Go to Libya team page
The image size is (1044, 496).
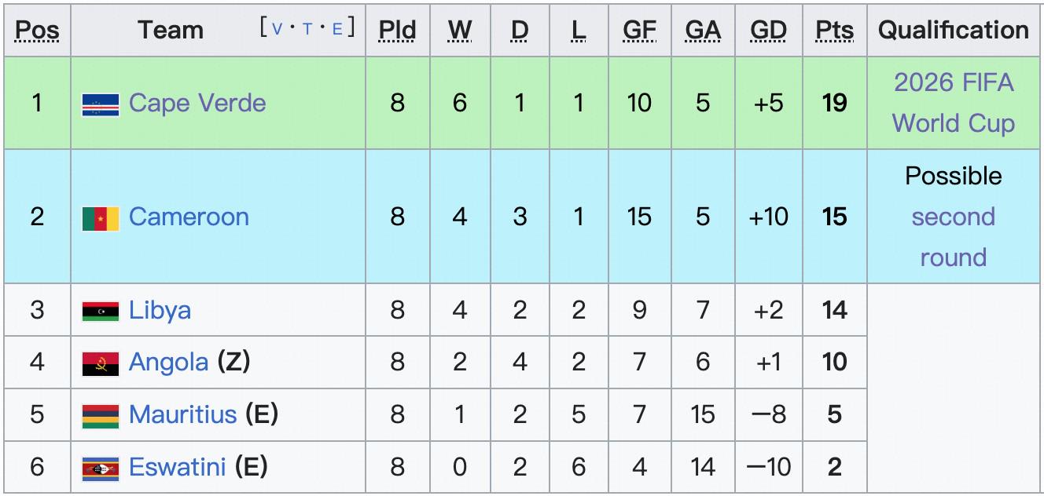click(160, 310)
